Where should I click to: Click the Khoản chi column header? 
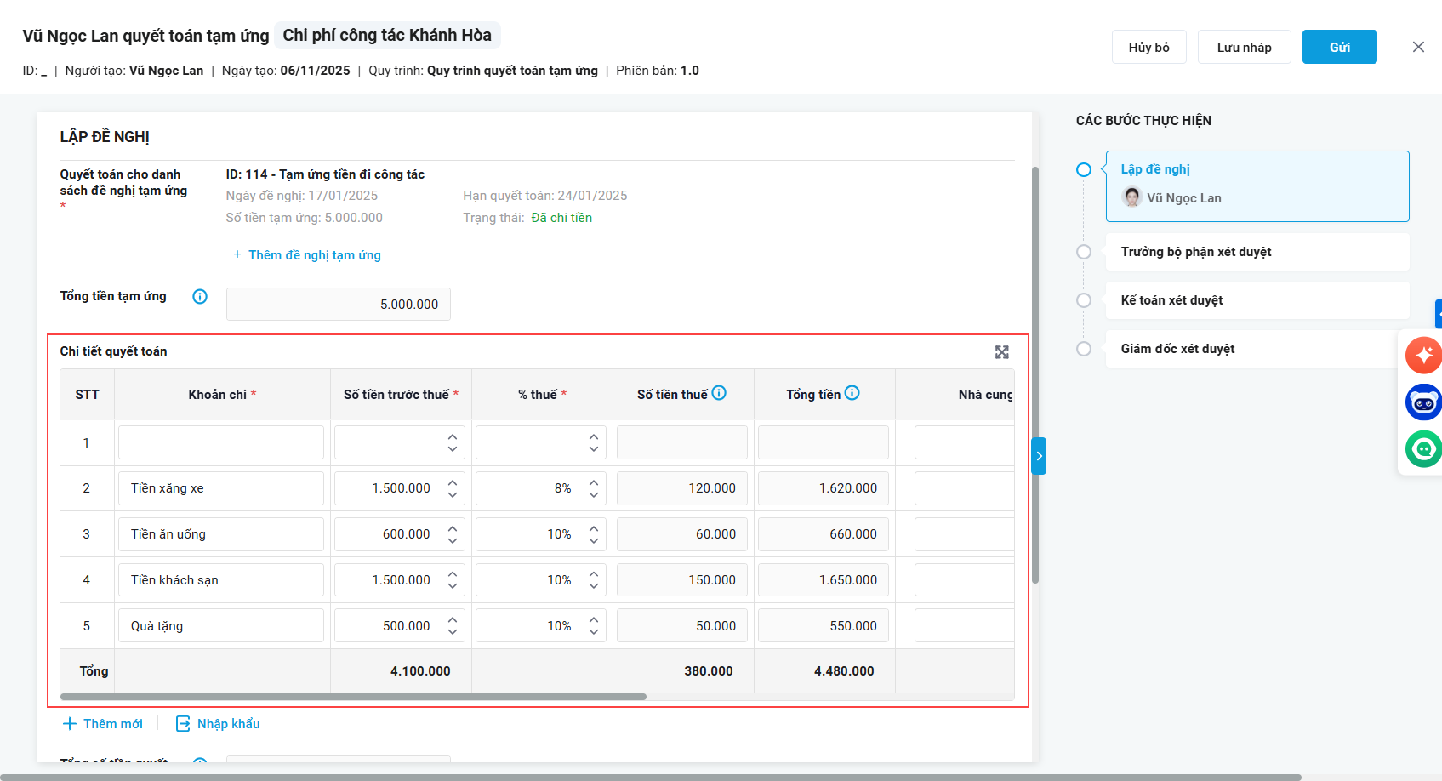pos(222,395)
